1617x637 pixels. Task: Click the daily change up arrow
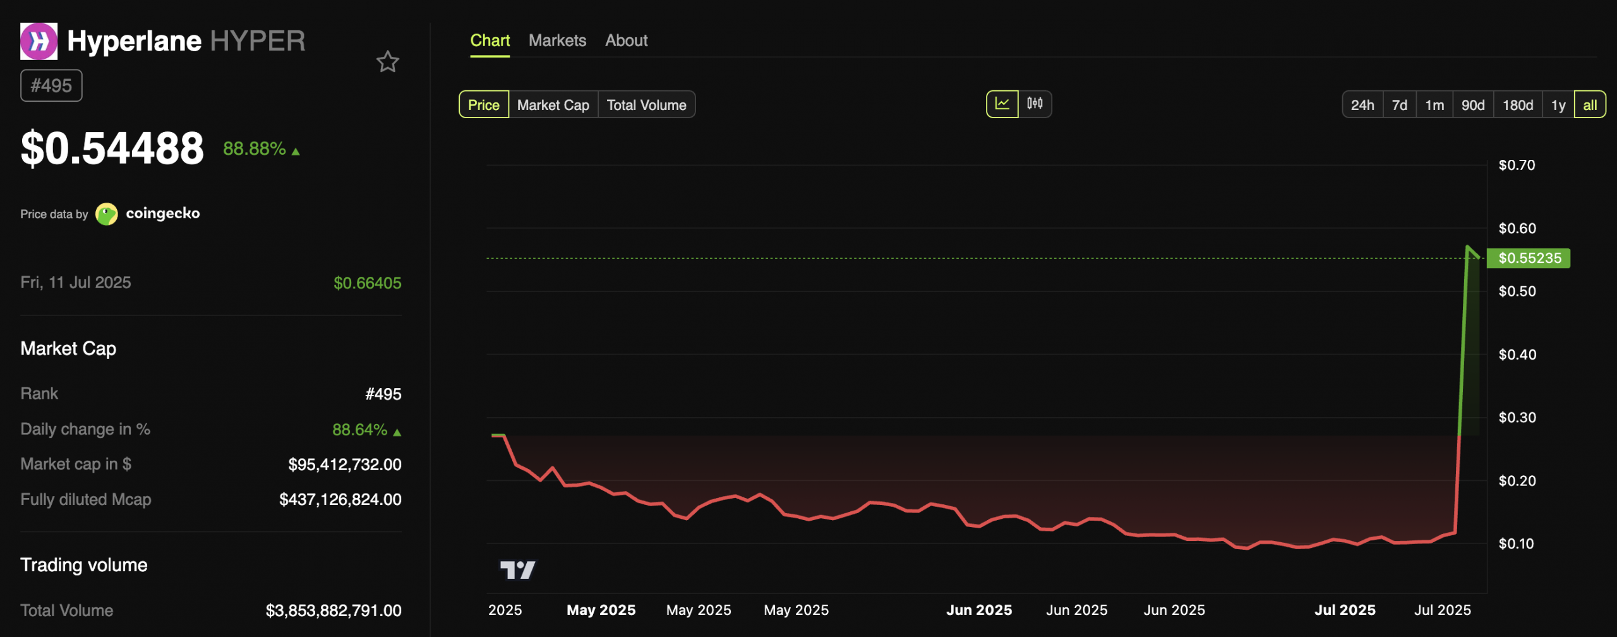point(397,432)
